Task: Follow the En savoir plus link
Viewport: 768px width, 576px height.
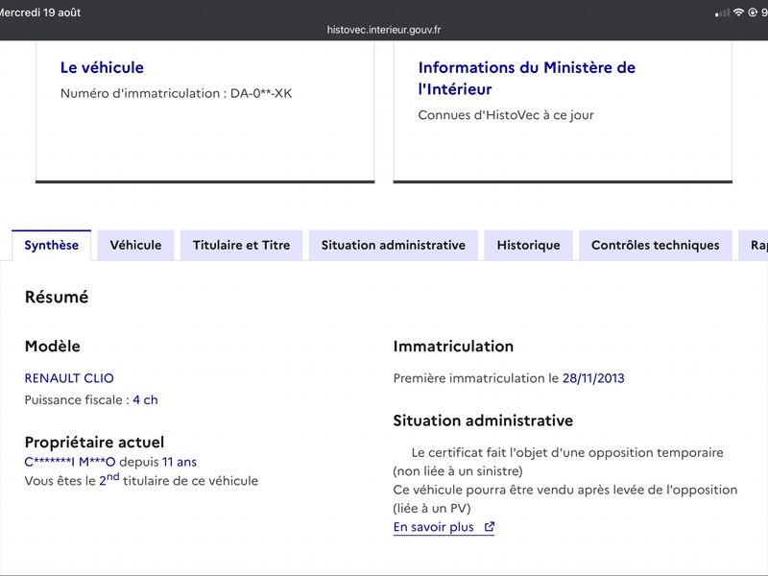Action: click(x=444, y=527)
